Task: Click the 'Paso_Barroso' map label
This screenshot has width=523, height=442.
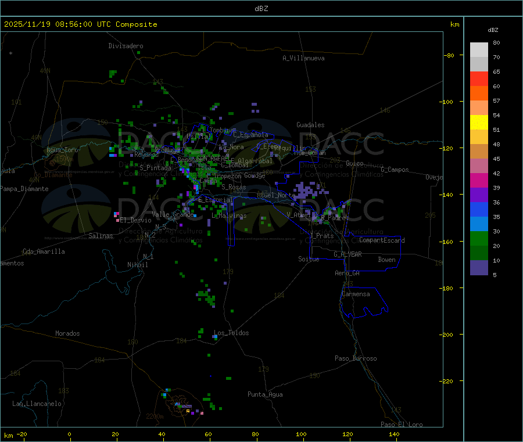Action: [356, 358]
